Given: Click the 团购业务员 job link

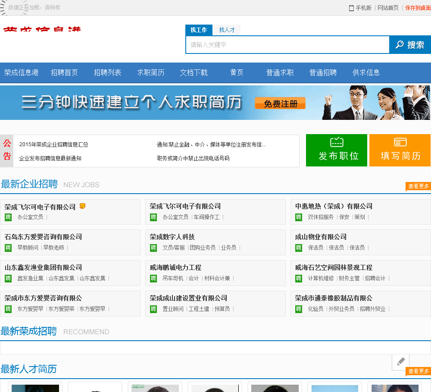Looking at the screenshot, I should click(x=203, y=248).
